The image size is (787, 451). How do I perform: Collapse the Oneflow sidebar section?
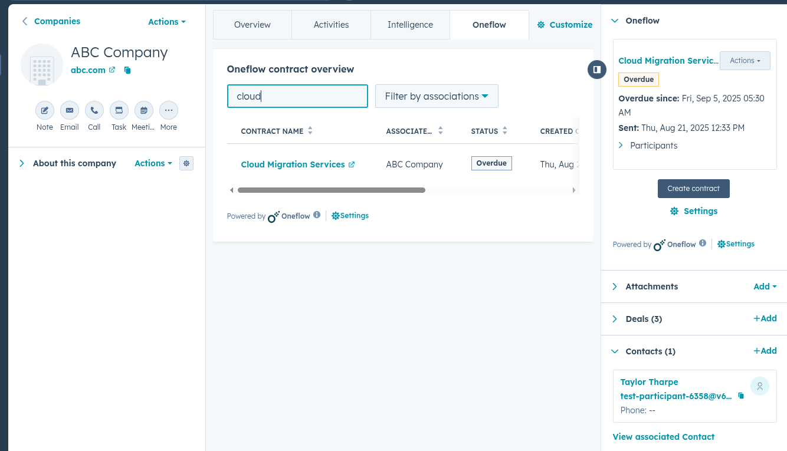pos(615,21)
